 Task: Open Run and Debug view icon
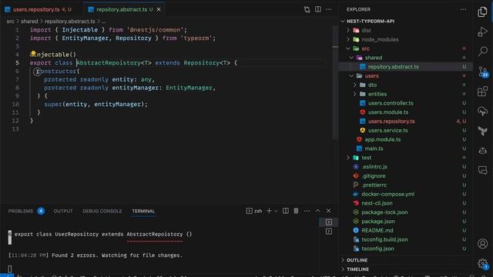[x=482, y=32]
